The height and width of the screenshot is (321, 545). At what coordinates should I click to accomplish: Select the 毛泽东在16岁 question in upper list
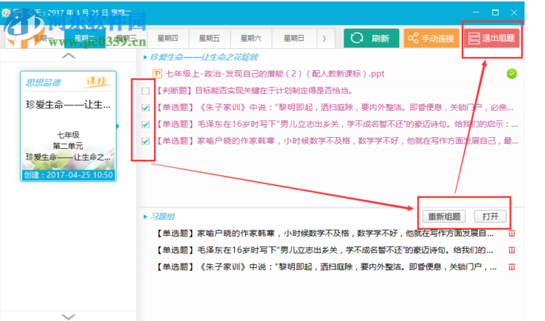pos(336,124)
